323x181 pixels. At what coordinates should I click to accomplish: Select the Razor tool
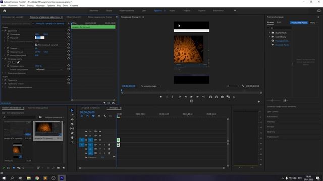coord(72,124)
